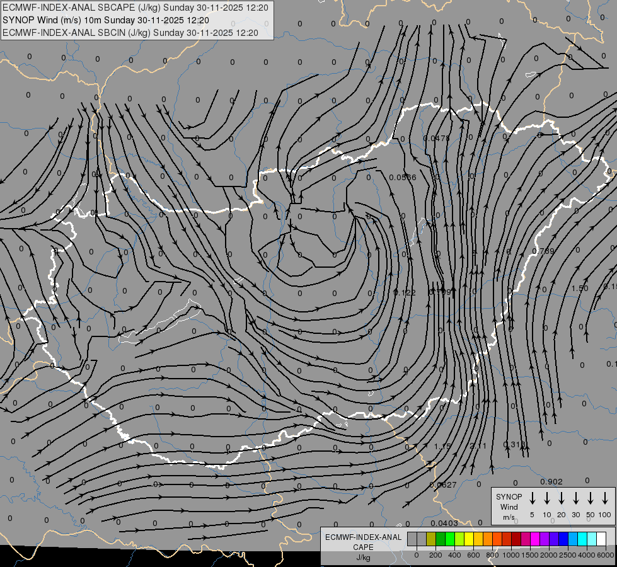
Task: Click the 200 tick label on the CAPE scale
Action: pyautogui.click(x=435, y=555)
